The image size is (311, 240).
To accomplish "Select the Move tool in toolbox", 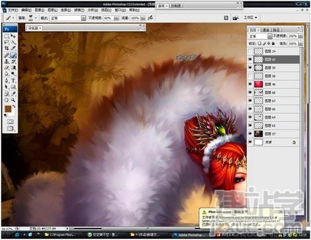I will coord(13,36).
